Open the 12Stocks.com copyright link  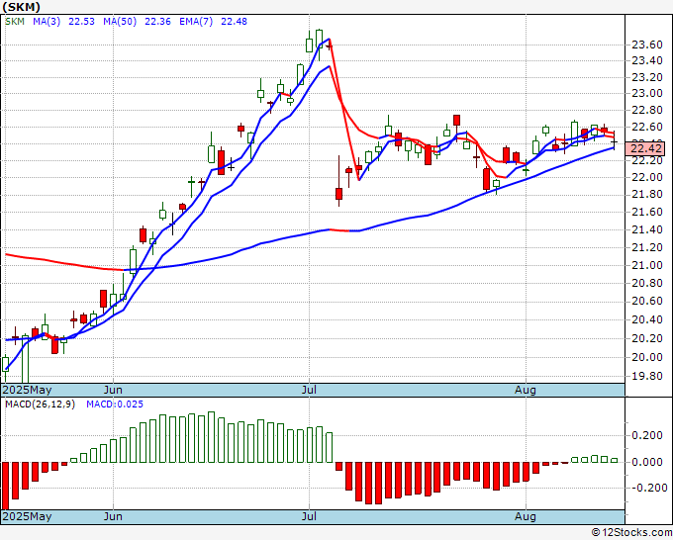pyautogui.click(x=631, y=533)
